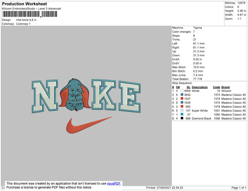Click the design name 'nike bona 4,8 in'
Image resolution: width=248 pixels, height=191 pixels.
pos(26,20)
